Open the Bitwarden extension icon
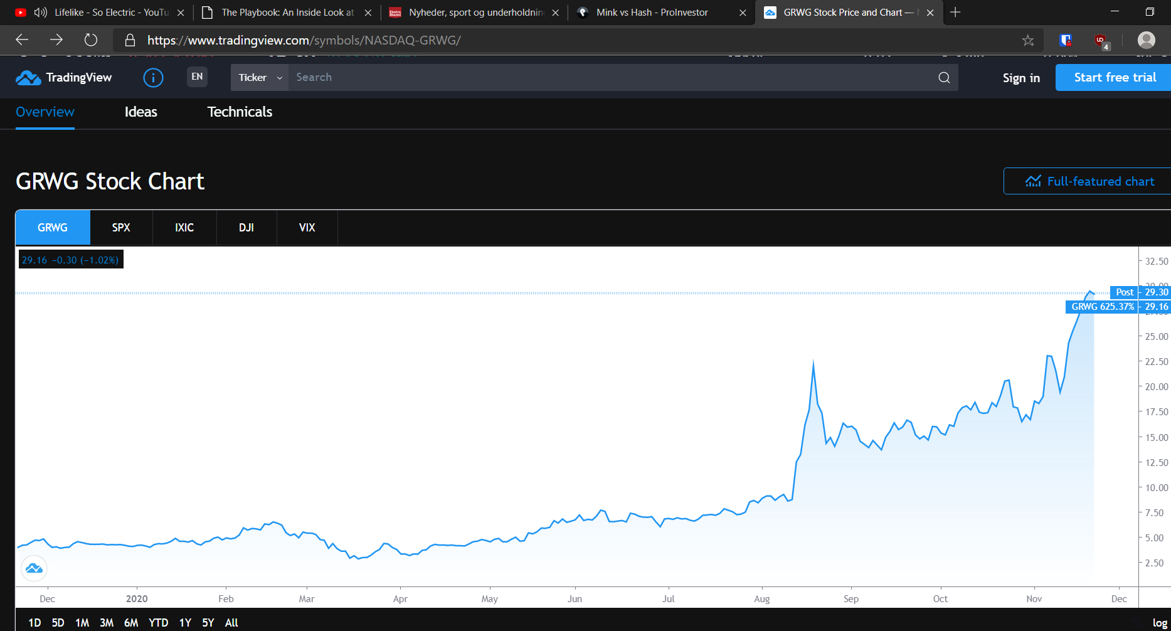Screen dimensions: 1171x631 [1066, 40]
